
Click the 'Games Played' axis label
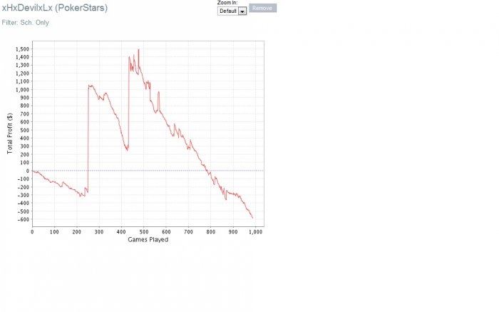tap(148, 239)
